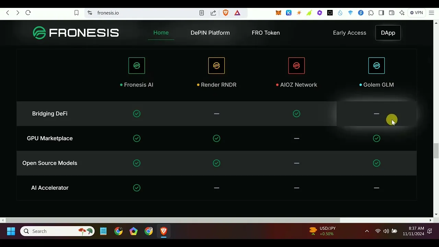The image size is (439, 247).
Task: Open the Brave Wallet icon
Action: click(x=392, y=13)
